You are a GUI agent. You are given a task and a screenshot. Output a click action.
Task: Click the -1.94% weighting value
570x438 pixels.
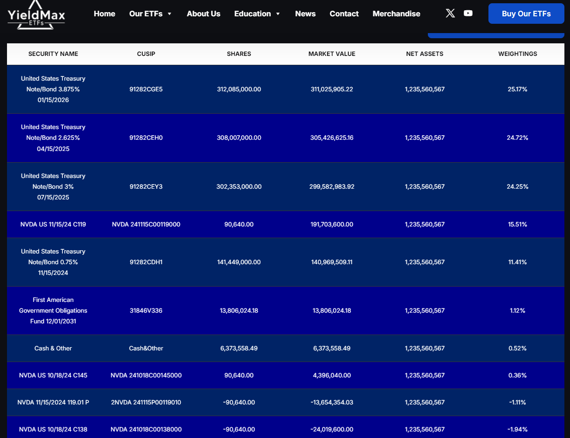click(x=517, y=430)
